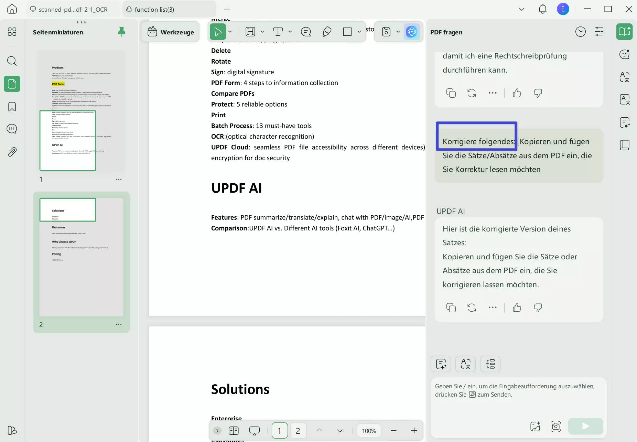The image size is (637, 442).
Task: Expand the save tool dropdown
Action: pyautogui.click(x=397, y=32)
